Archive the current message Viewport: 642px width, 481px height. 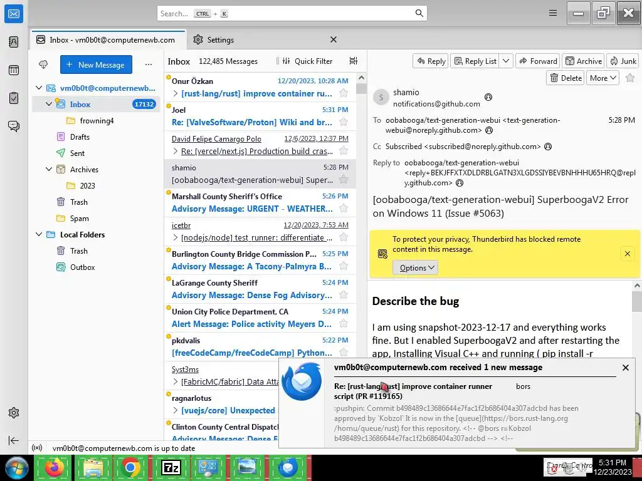click(583, 61)
